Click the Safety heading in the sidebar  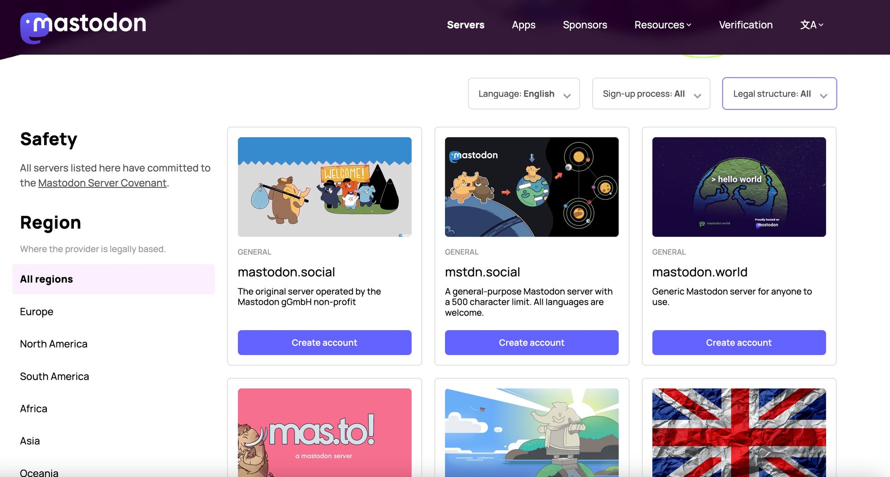(49, 139)
